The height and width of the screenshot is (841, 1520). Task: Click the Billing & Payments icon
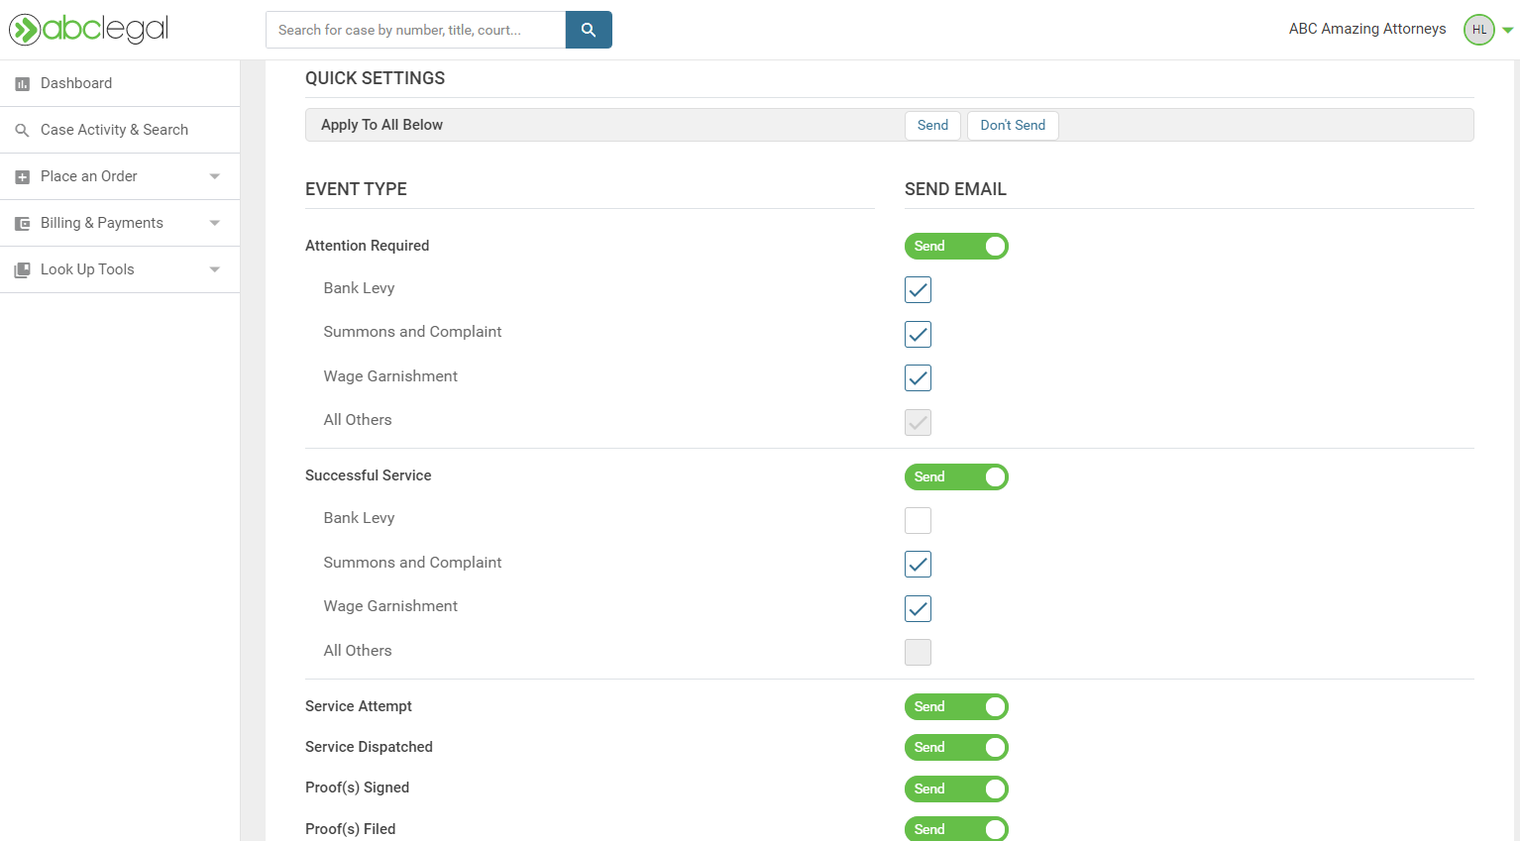point(22,222)
